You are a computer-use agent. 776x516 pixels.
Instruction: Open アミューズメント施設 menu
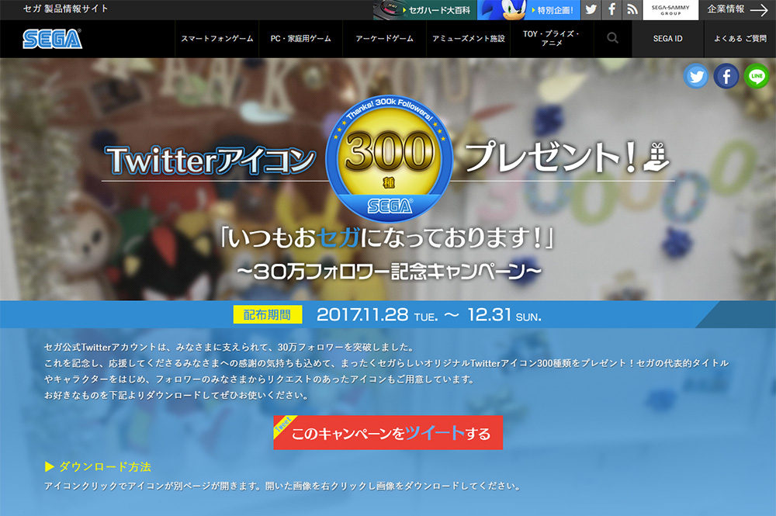click(468, 39)
